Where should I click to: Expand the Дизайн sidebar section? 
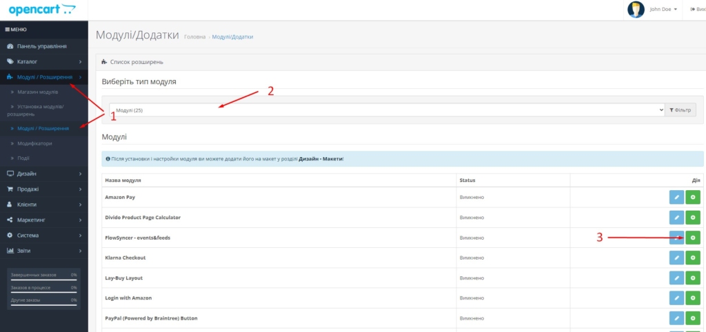[44, 174]
